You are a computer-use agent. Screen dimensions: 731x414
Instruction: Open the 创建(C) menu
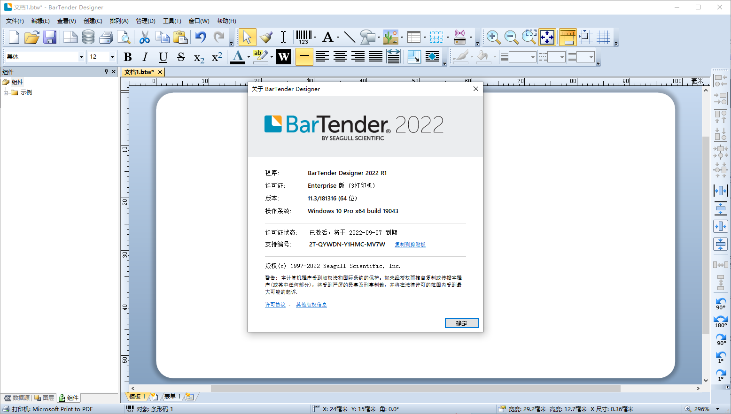click(93, 21)
